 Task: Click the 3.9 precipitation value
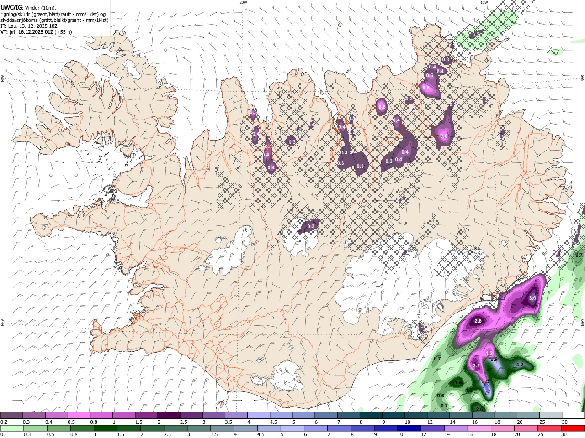tap(494, 360)
